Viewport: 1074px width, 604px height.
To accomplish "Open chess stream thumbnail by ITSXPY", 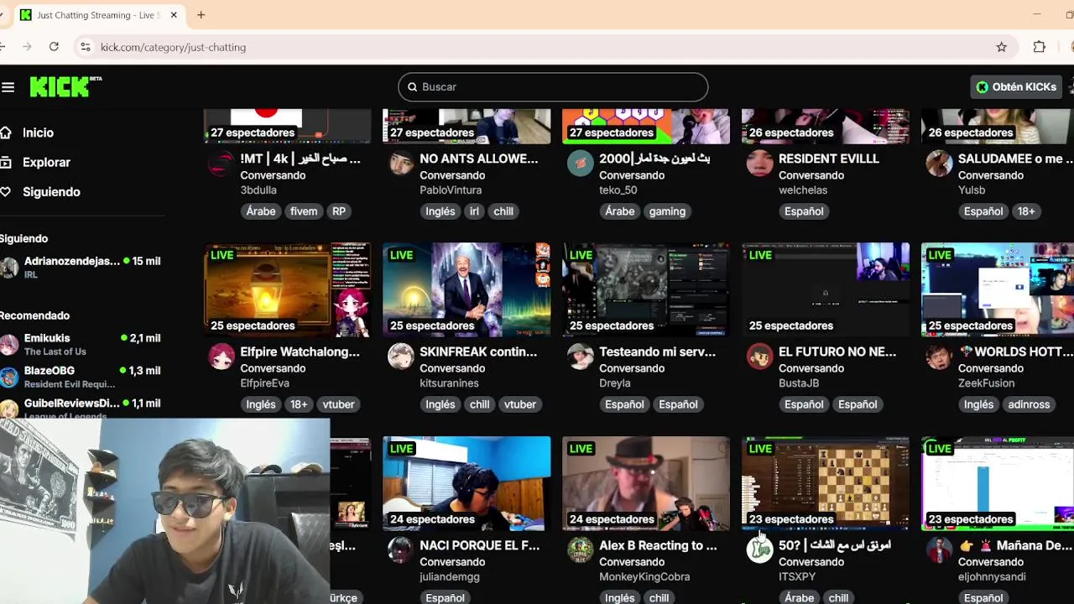I will [x=826, y=483].
